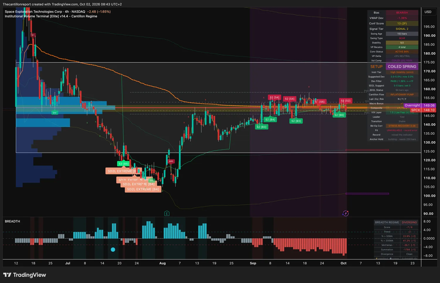
Task: Click the McClellan -28.1 value
Action: [x=409, y=245]
